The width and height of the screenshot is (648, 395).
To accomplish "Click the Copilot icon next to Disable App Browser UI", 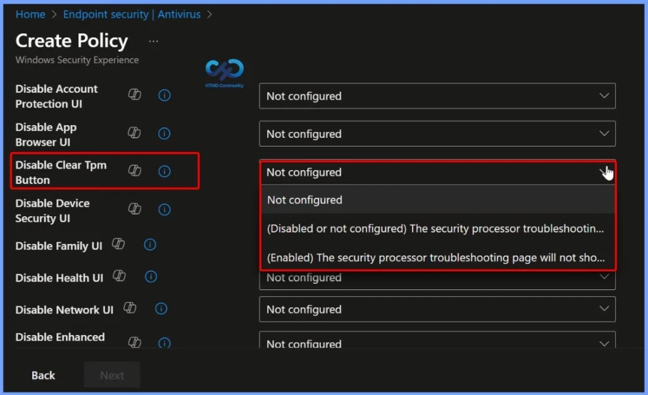I will click(135, 133).
